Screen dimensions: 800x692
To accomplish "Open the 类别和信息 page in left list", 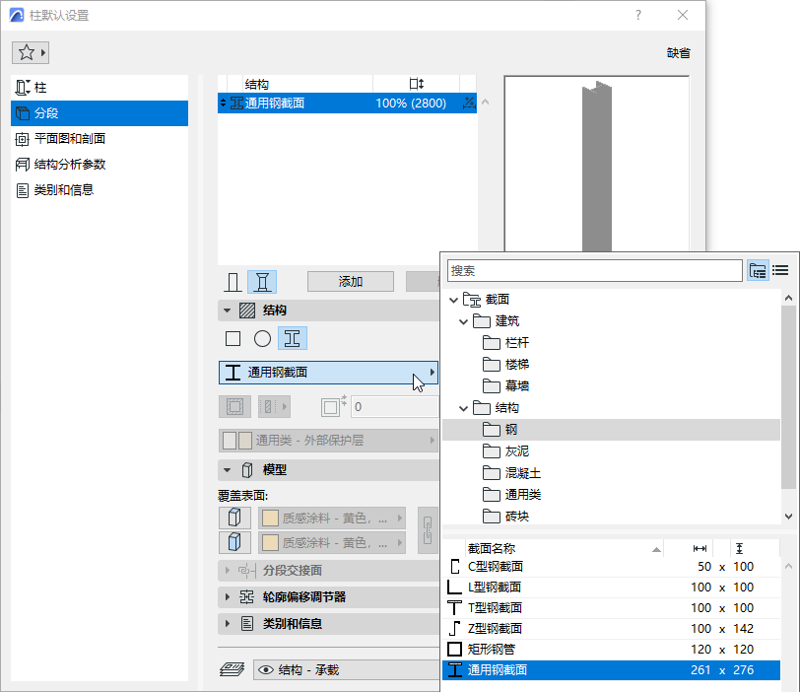I will click(100, 190).
